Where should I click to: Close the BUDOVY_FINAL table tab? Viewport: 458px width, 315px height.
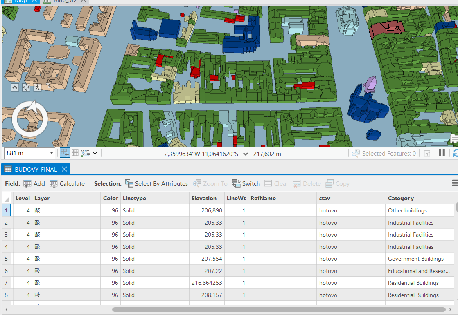[x=65, y=169]
